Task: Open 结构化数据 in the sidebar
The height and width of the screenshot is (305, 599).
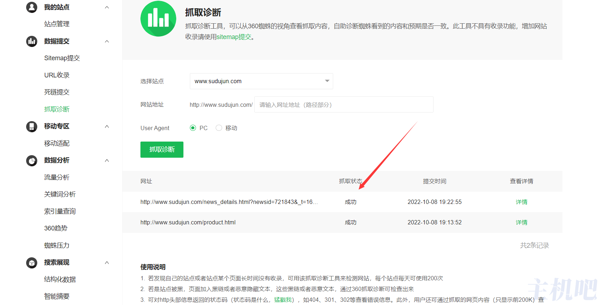Action: (60, 280)
